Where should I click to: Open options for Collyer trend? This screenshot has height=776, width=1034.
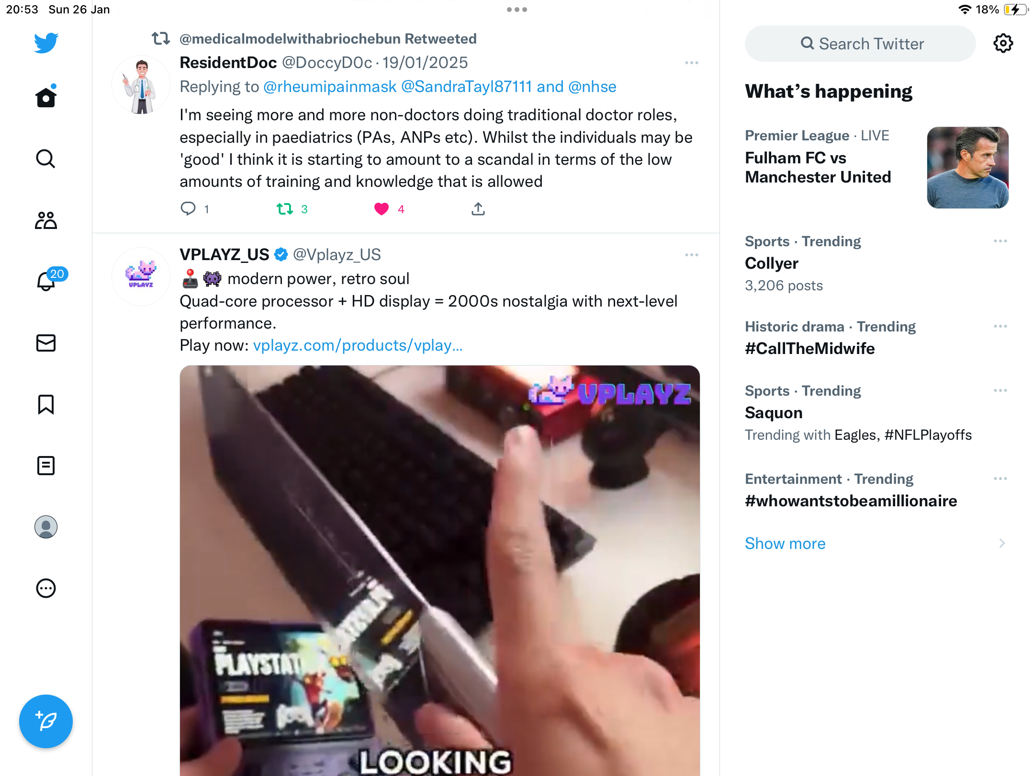[x=1000, y=241]
